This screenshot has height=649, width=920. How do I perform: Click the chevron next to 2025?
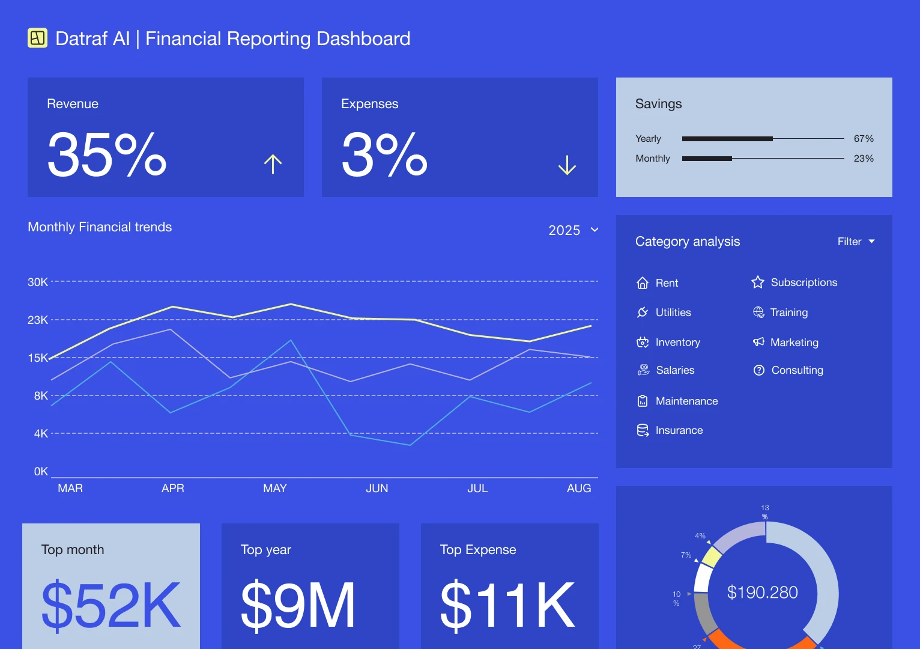pyautogui.click(x=595, y=230)
